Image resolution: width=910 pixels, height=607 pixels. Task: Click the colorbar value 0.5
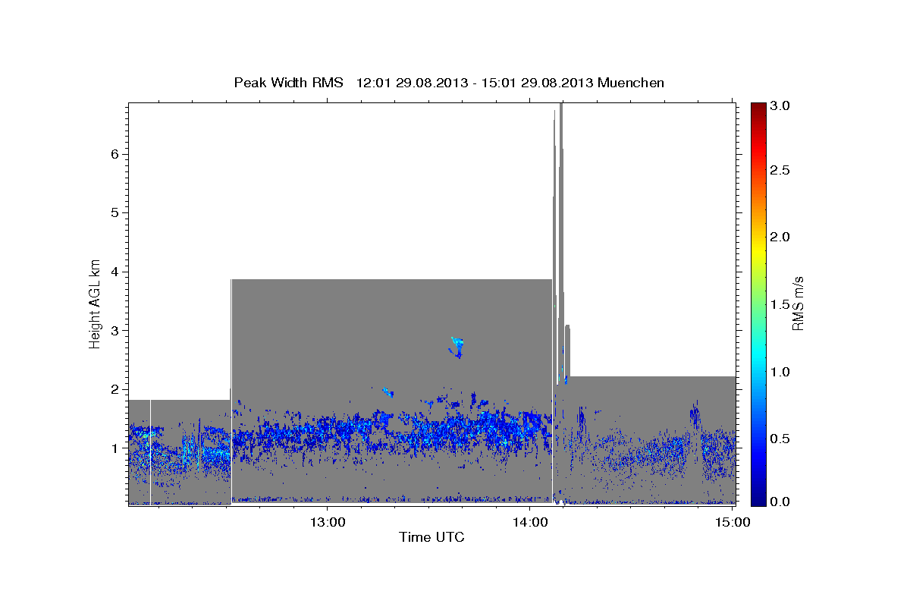(x=780, y=438)
